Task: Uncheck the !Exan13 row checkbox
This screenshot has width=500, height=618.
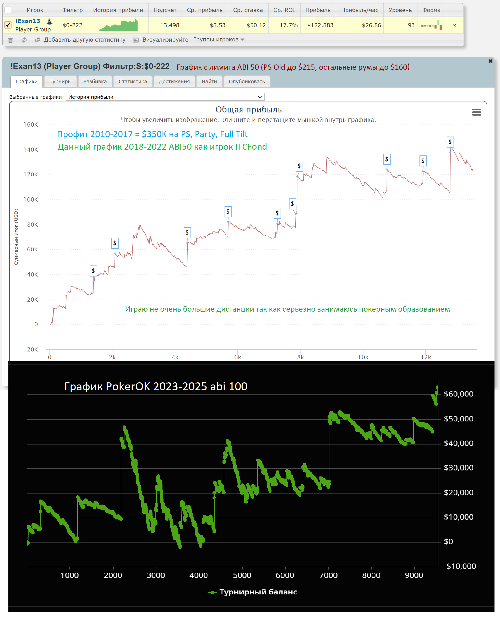Action: click(8, 25)
